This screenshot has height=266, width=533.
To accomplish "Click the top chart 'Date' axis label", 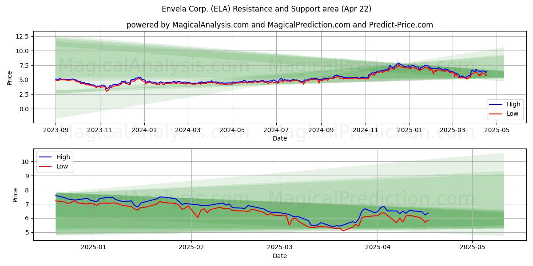I will click(x=280, y=138).
